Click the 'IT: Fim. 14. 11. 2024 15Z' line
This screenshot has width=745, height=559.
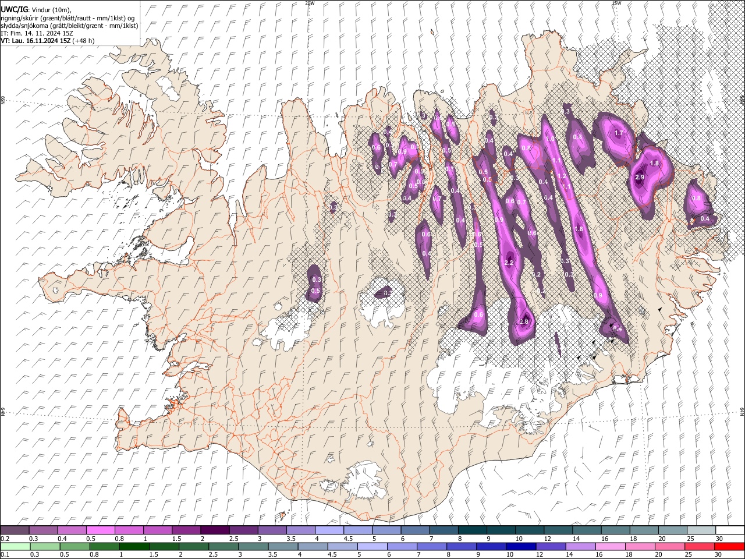tap(37, 33)
